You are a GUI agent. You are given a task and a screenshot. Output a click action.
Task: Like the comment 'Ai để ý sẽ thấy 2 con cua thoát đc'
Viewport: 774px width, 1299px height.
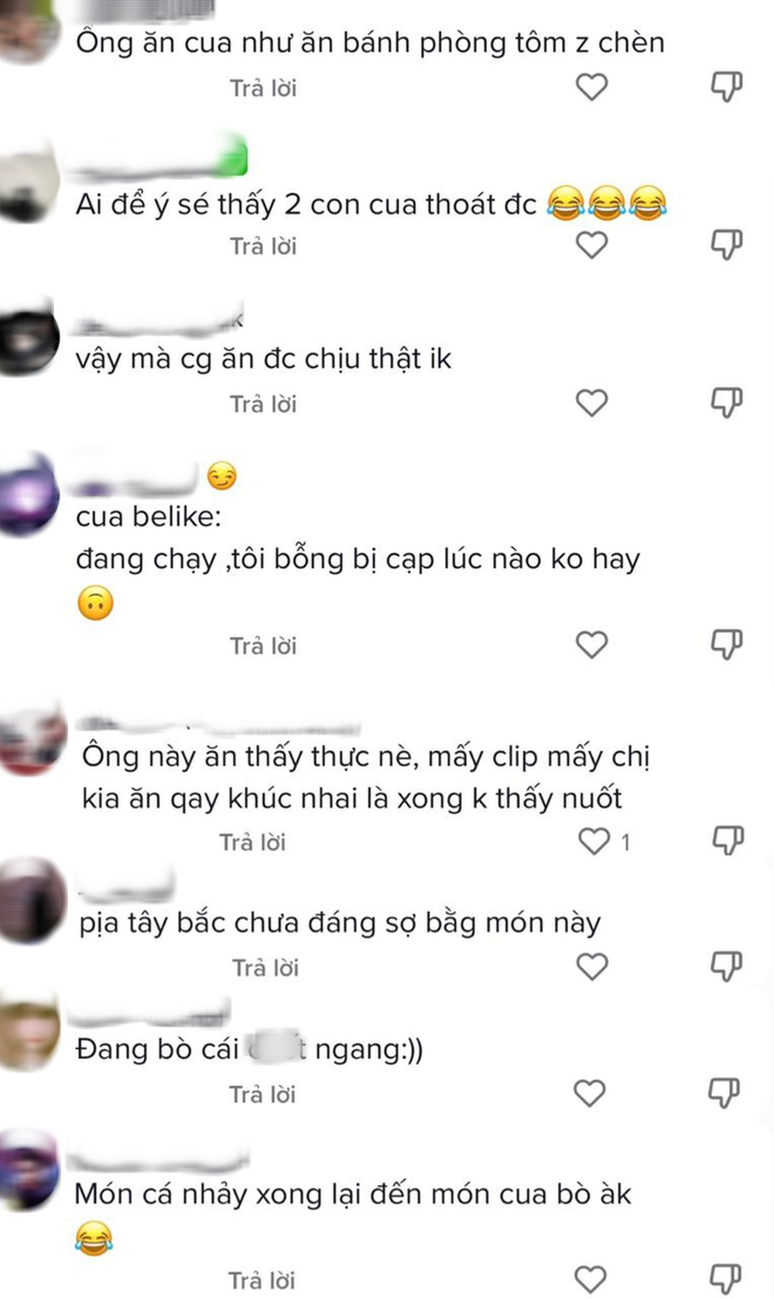pos(592,245)
